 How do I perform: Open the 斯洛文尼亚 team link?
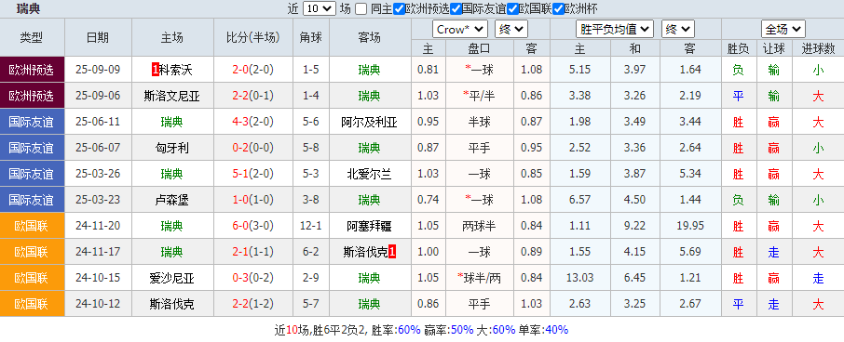coord(172,96)
